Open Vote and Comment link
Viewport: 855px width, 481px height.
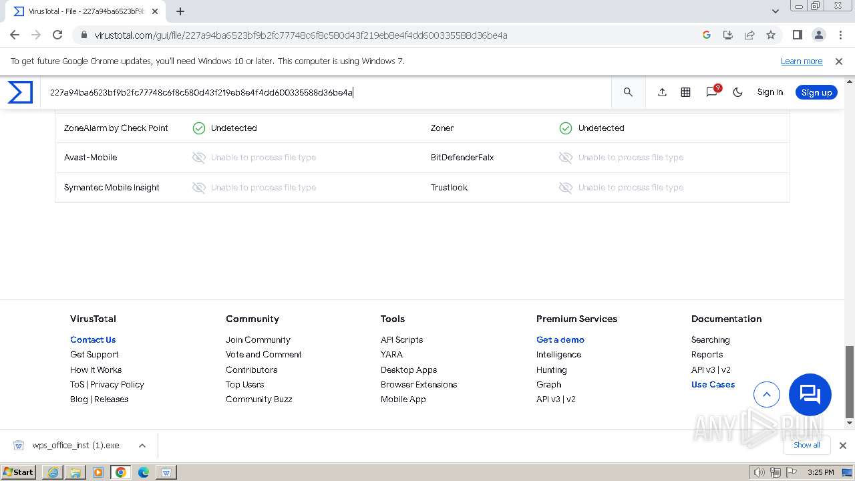click(263, 354)
